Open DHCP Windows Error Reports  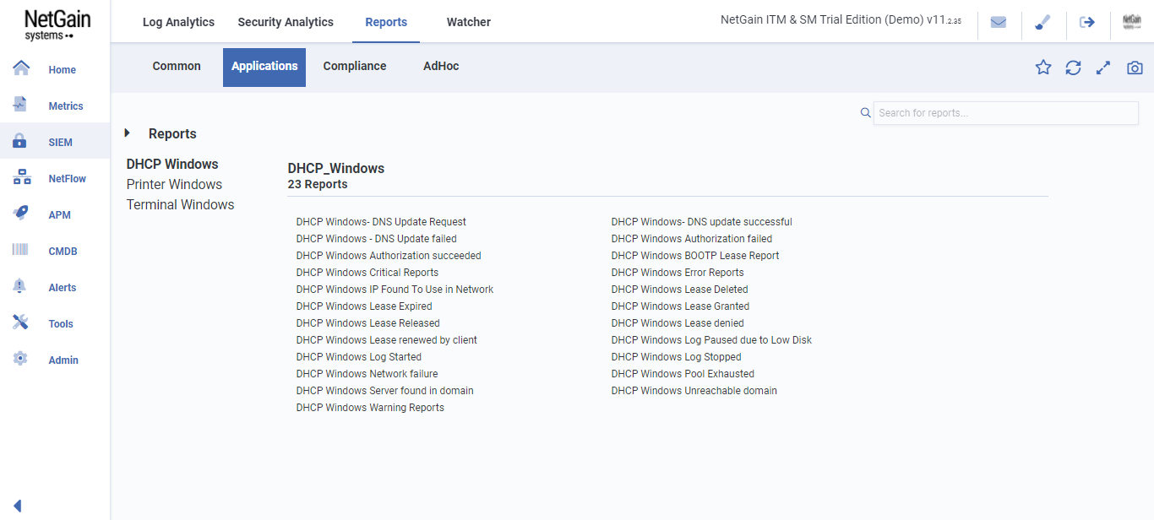pyautogui.click(x=678, y=272)
